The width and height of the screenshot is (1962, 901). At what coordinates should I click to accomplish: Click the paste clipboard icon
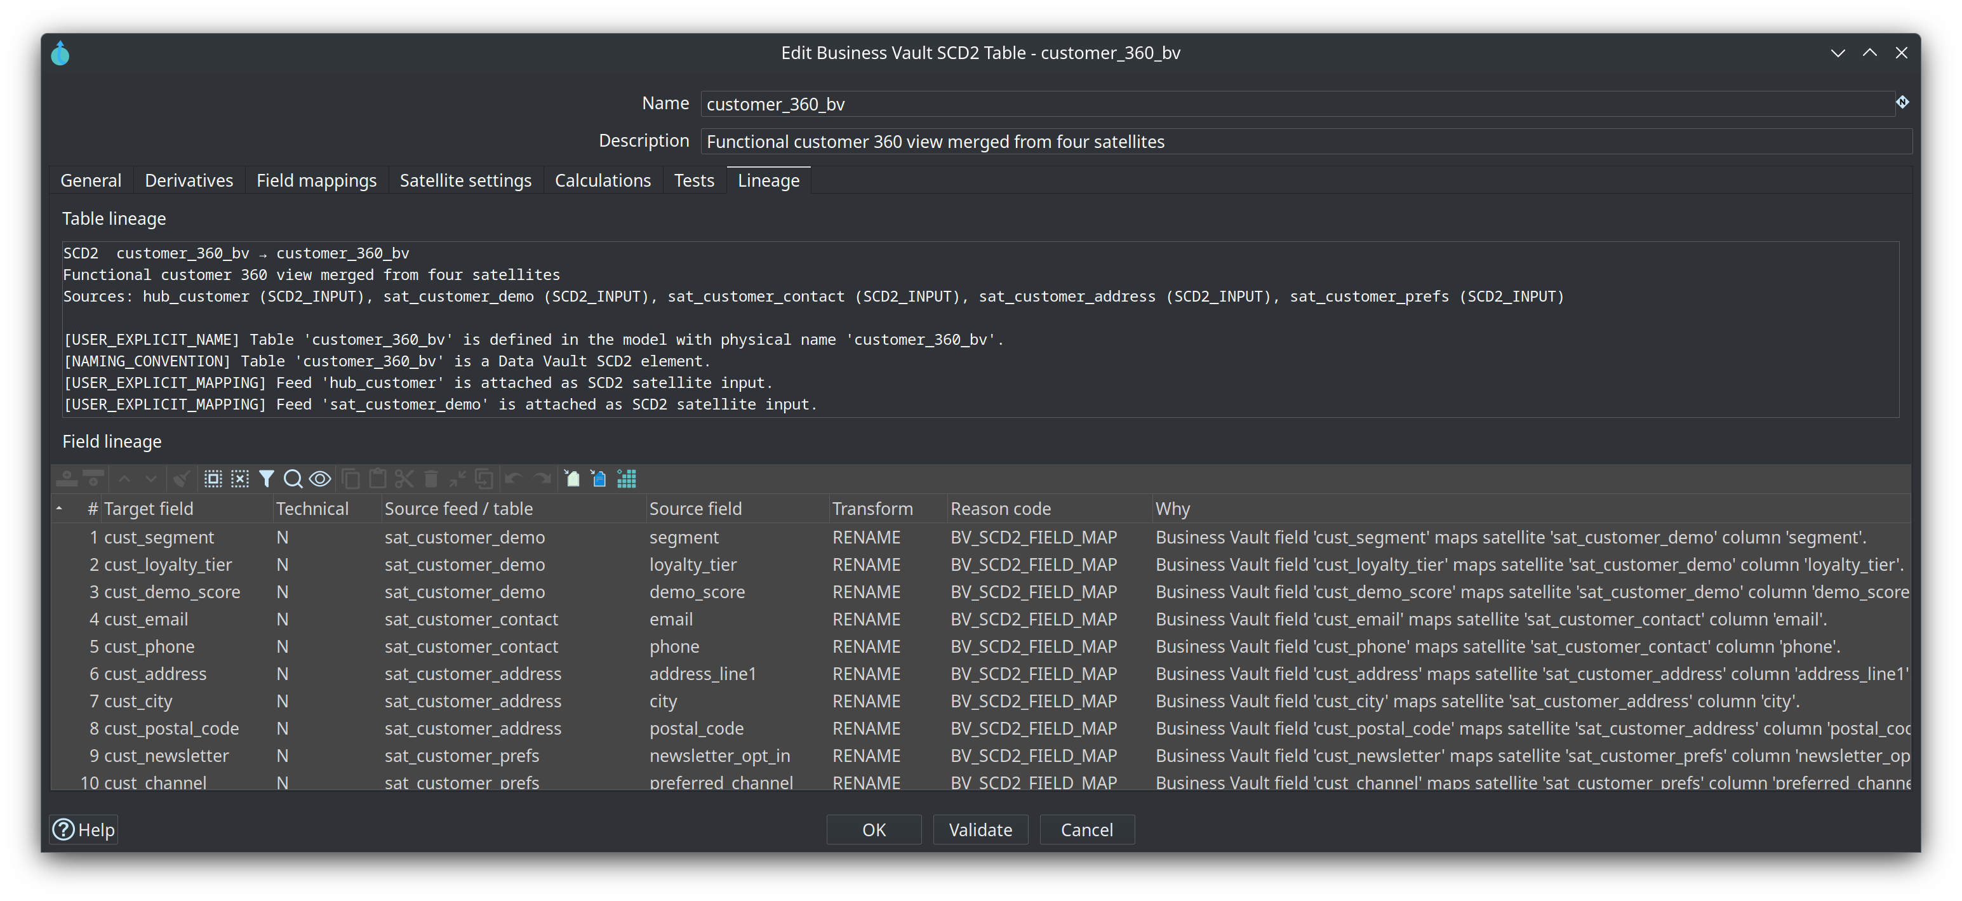click(x=377, y=479)
